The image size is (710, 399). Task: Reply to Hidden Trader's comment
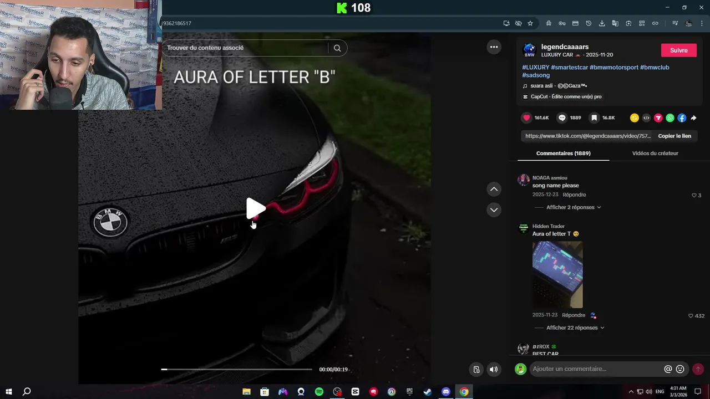click(x=574, y=315)
